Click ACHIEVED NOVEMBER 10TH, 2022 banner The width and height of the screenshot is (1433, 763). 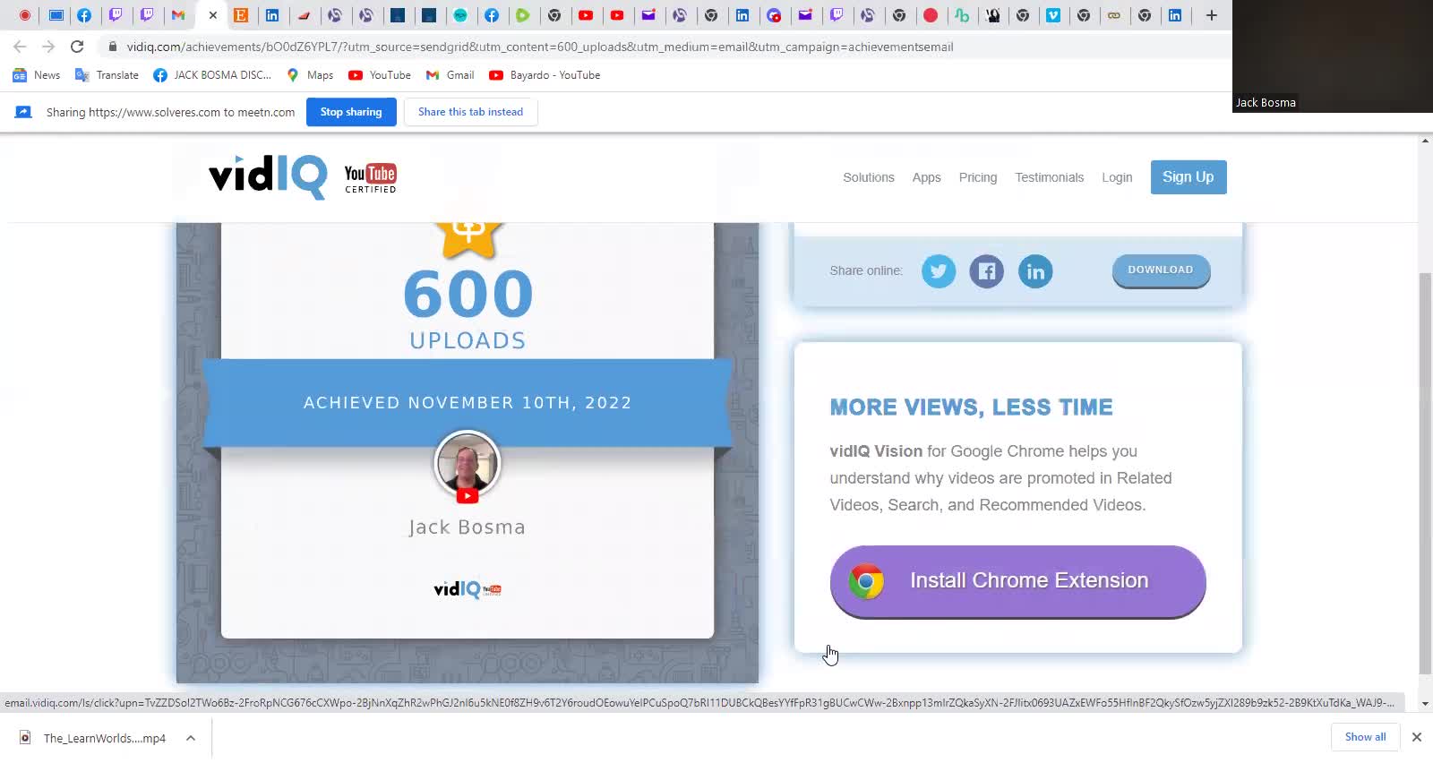[x=468, y=403]
